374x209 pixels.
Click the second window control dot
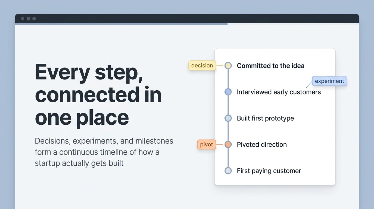28,19
